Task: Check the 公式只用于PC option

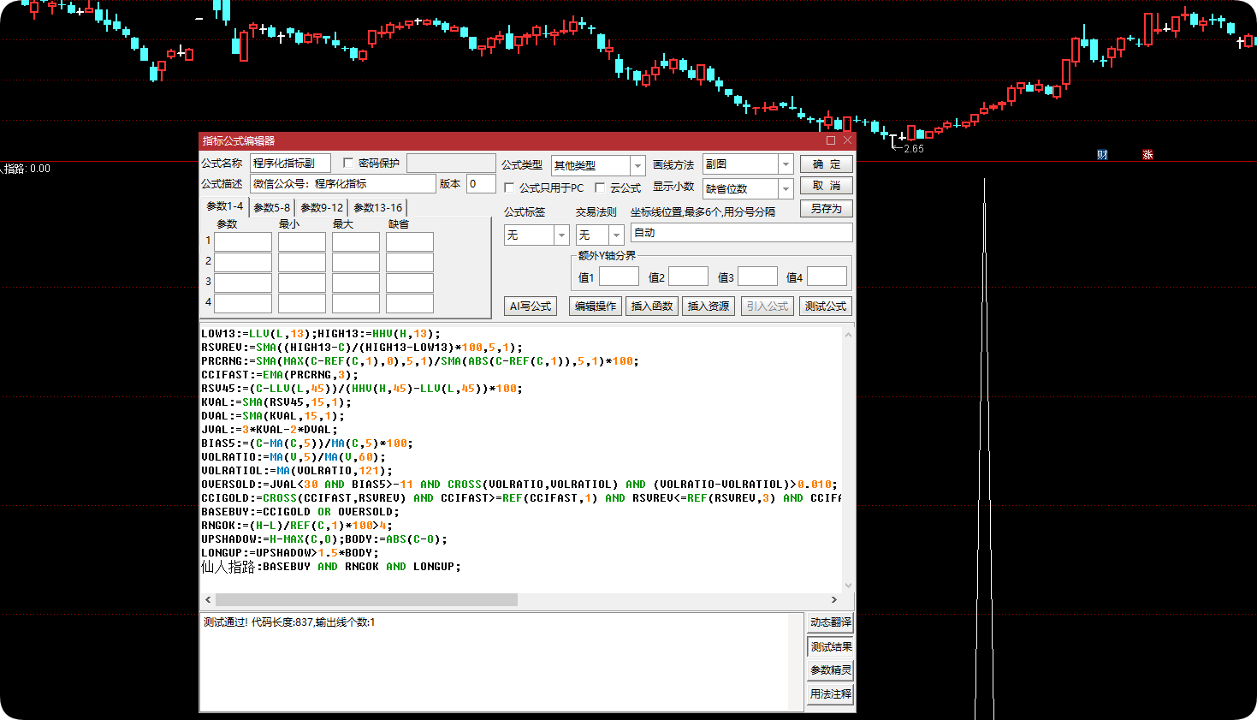Action: point(509,187)
